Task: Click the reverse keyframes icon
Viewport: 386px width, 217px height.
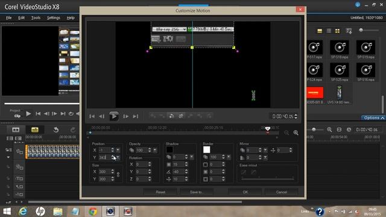Action: coord(171,116)
